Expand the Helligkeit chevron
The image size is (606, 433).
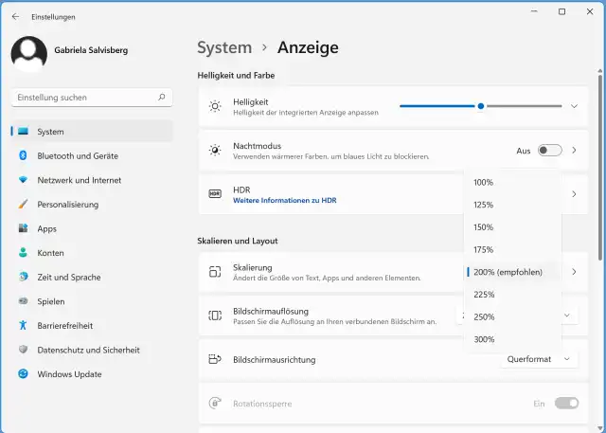574,107
